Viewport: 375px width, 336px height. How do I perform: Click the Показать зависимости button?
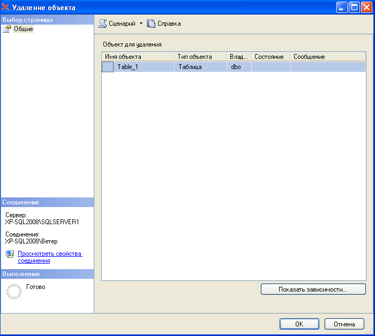click(x=313, y=289)
